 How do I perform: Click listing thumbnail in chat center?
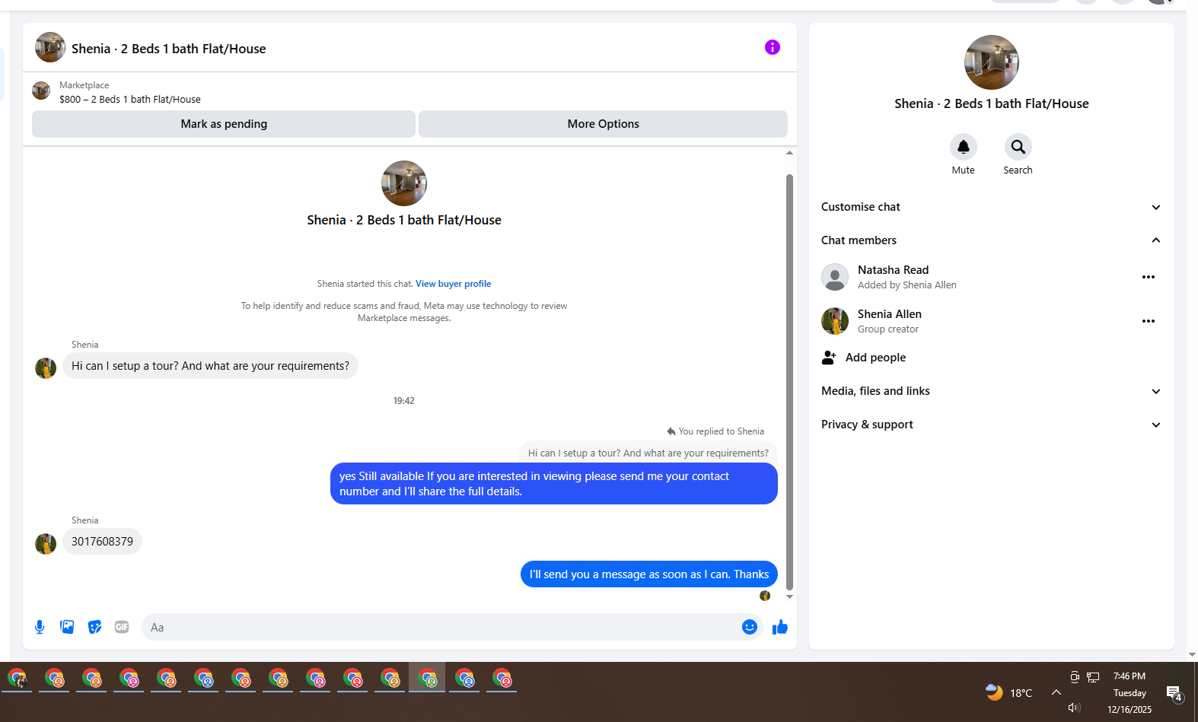pos(404,183)
